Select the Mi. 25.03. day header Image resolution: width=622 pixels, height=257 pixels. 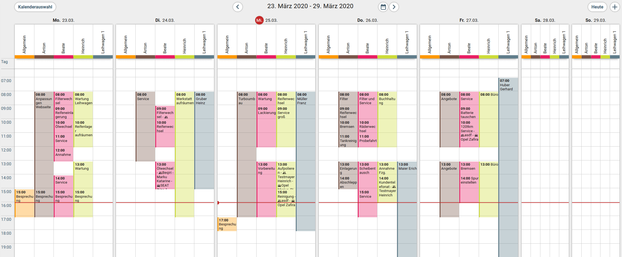[x=266, y=20]
